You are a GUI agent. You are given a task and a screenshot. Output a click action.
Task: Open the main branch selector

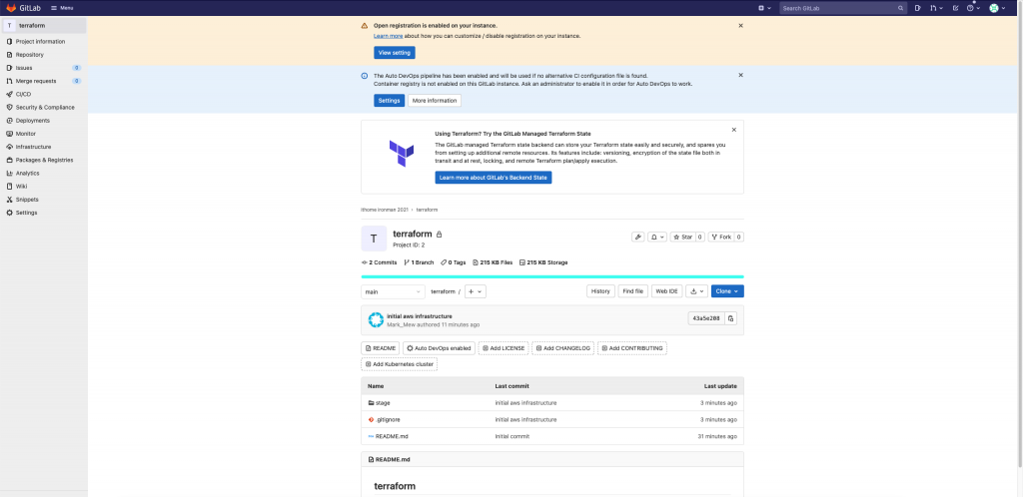pos(393,291)
